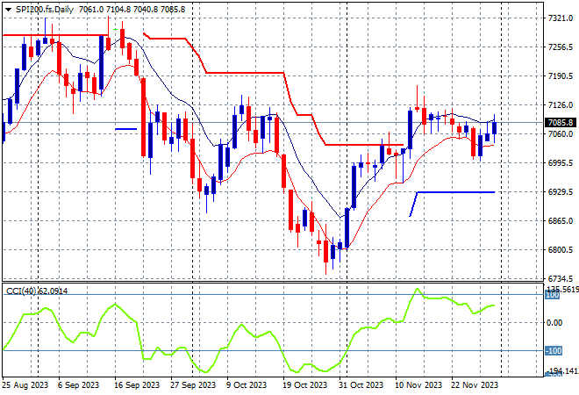Click the OHLC values 7061.0 7104.8 7040.8 7085.8
This screenshot has height=395, width=579.
132,10
